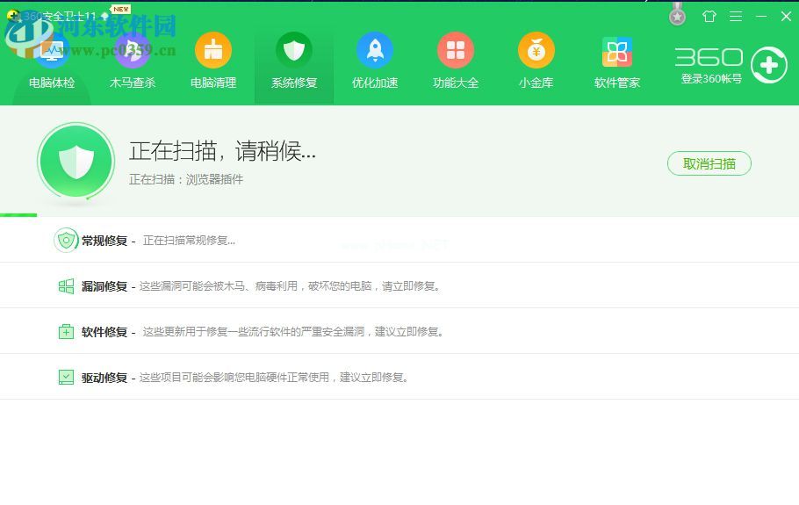Select the 系统修复 shield icon

click(x=294, y=50)
